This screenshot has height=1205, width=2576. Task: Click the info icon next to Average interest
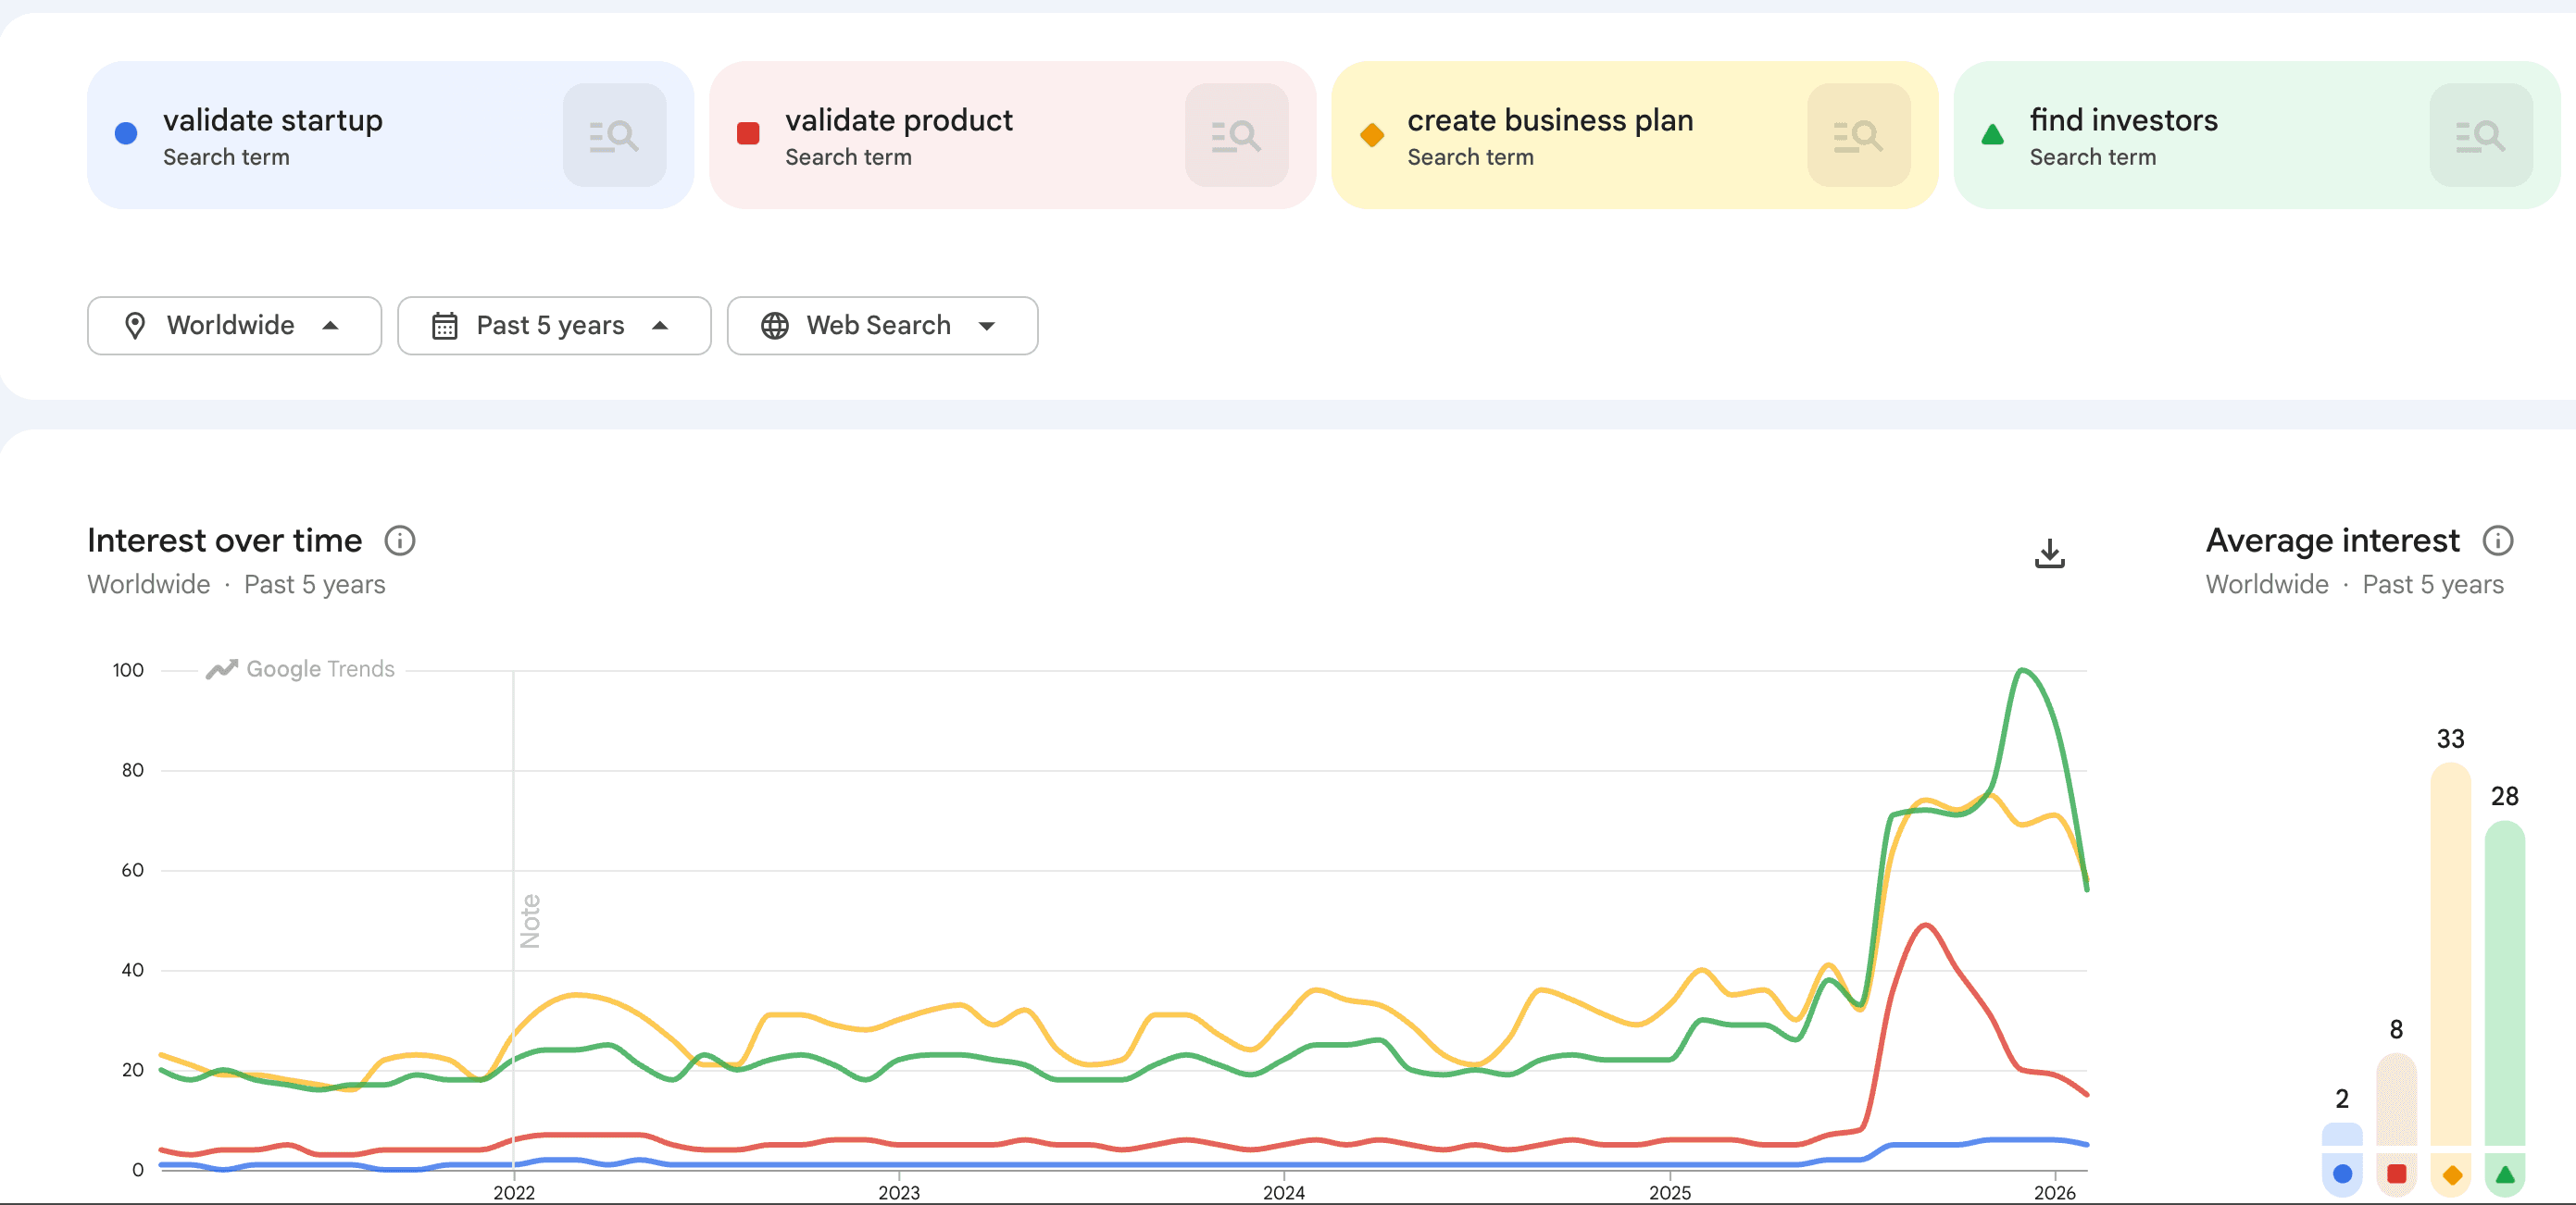(2498, 540)
